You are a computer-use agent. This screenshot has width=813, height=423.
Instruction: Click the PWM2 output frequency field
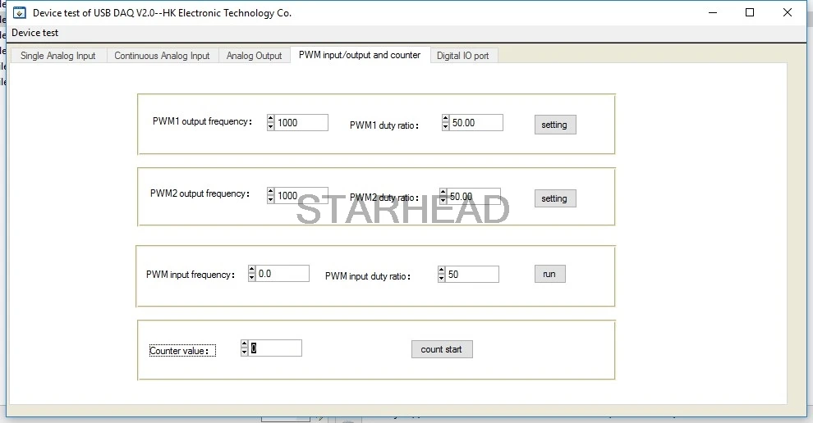(x=301, y=196)
